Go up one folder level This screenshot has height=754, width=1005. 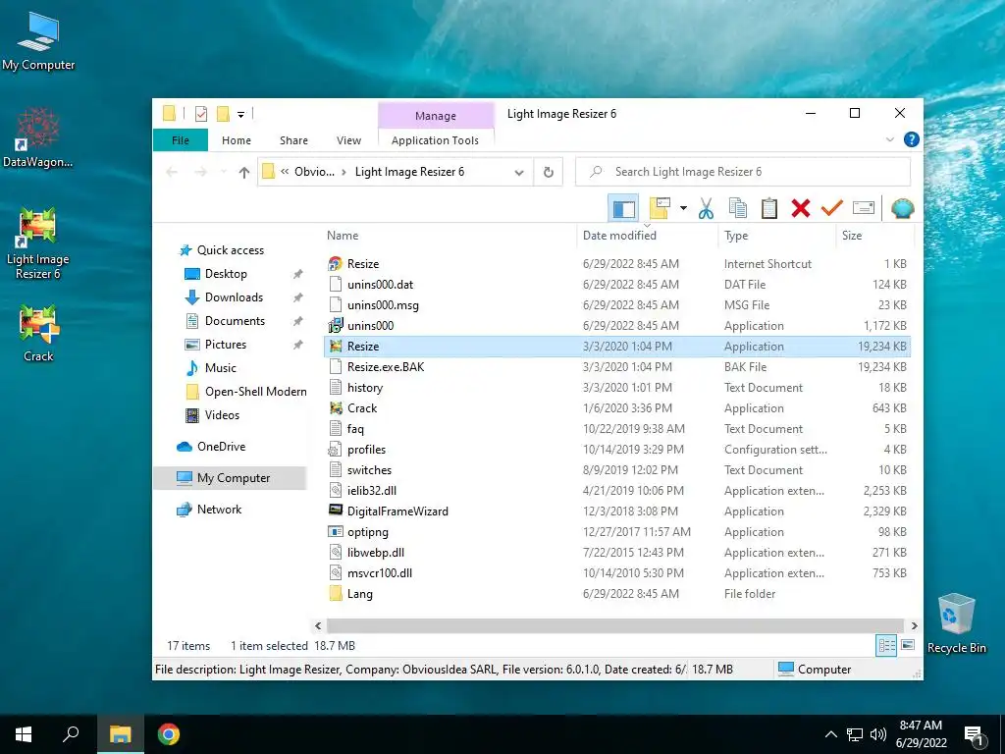click(x=243, y=172)
